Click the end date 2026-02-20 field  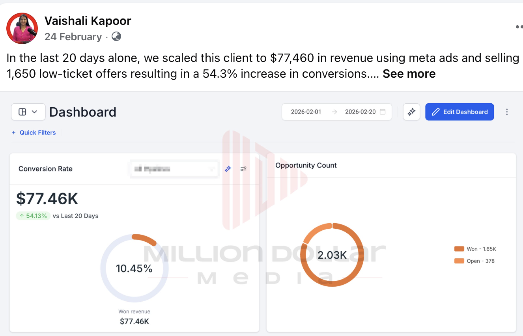point(360,112)
